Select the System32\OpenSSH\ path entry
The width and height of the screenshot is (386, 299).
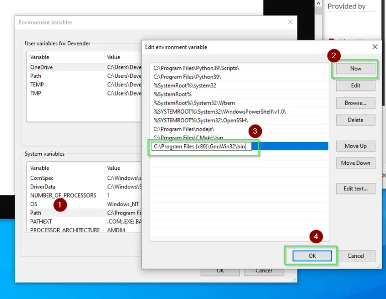239,120
